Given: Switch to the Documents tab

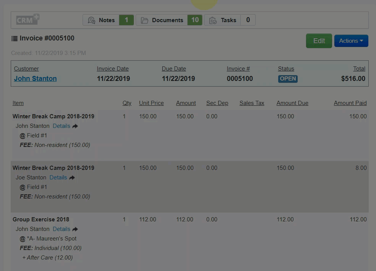Looking at the screenshot, I should pos(167,20).
